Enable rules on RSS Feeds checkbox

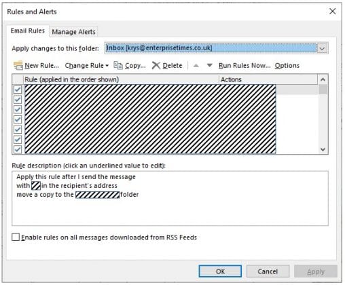(16, 237)
